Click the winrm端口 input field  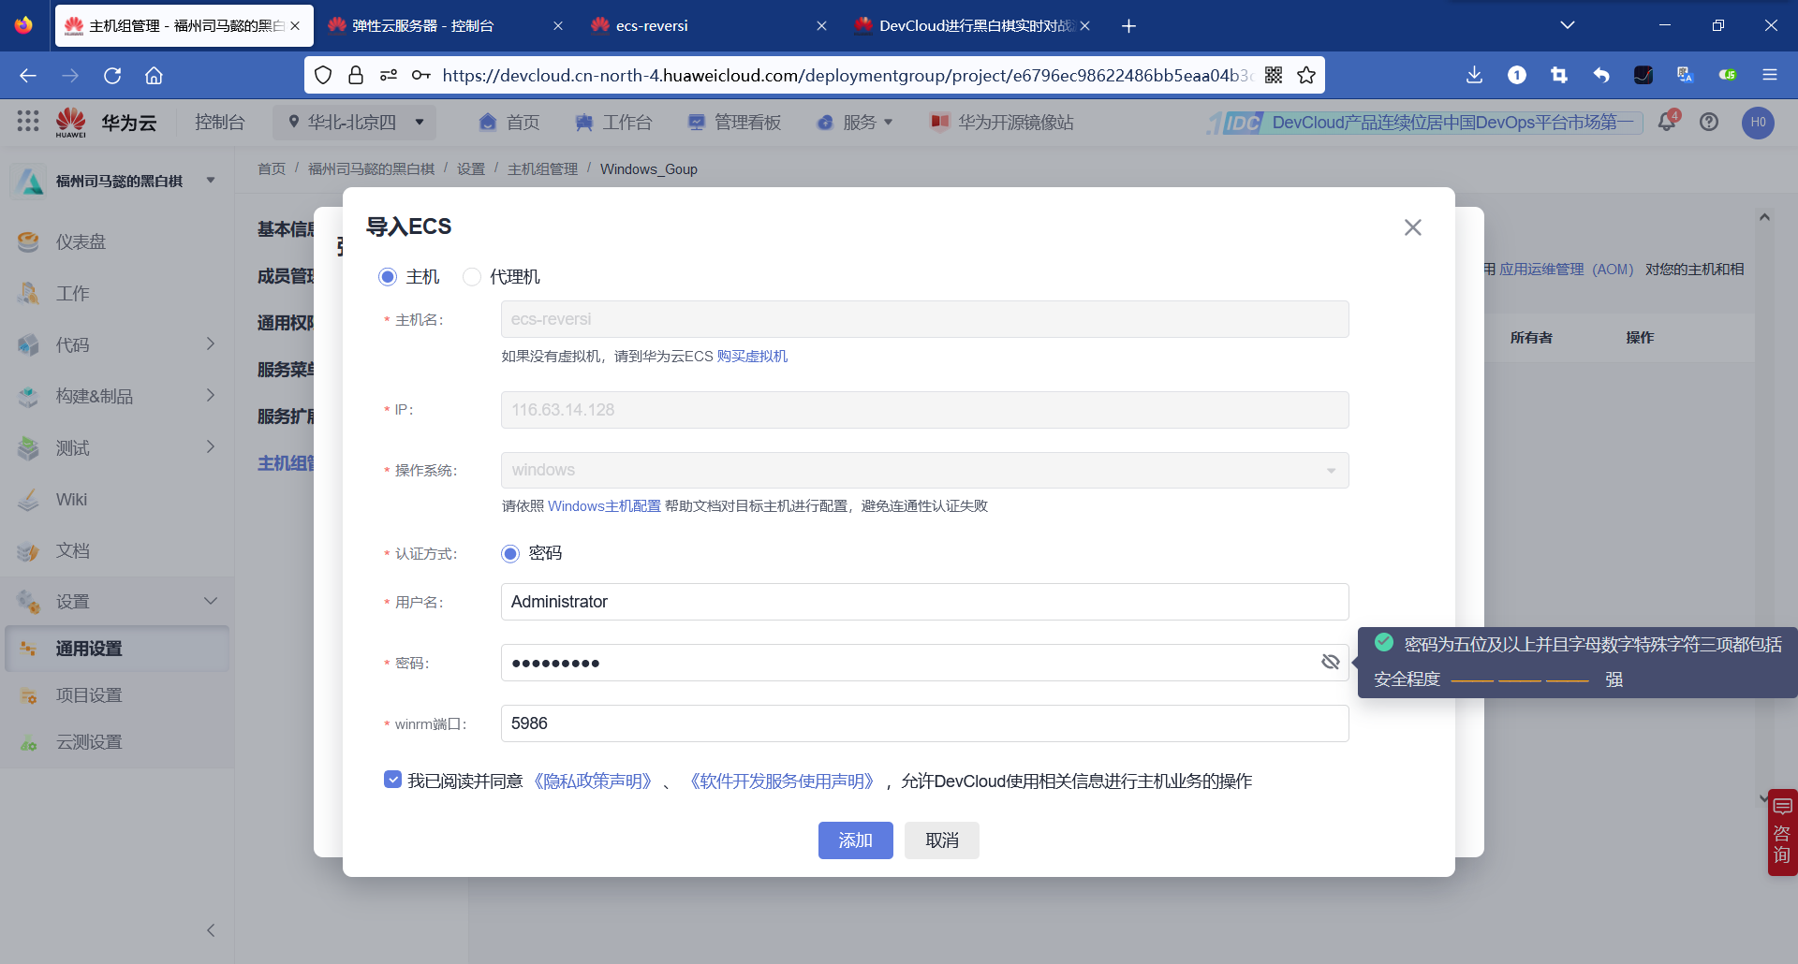point(924,723)
